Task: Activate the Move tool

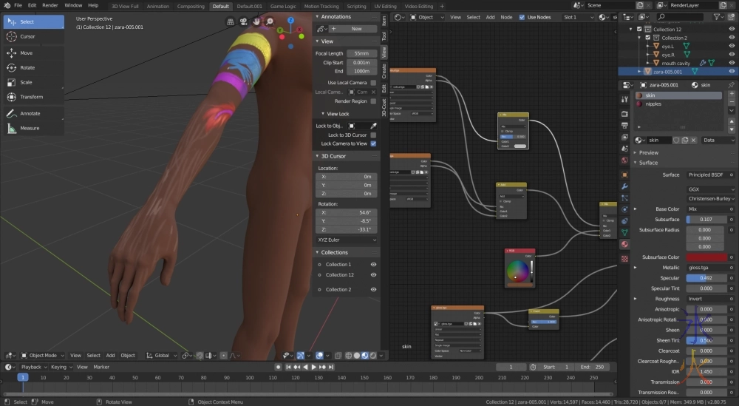Action: pos(27,53)
